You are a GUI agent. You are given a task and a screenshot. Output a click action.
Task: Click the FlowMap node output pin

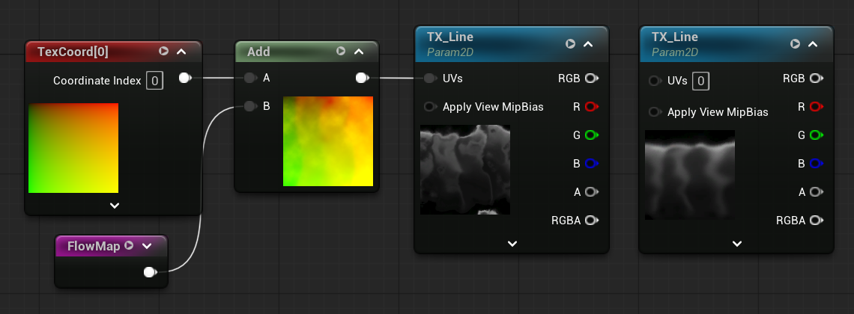click(x=150, y=271)
